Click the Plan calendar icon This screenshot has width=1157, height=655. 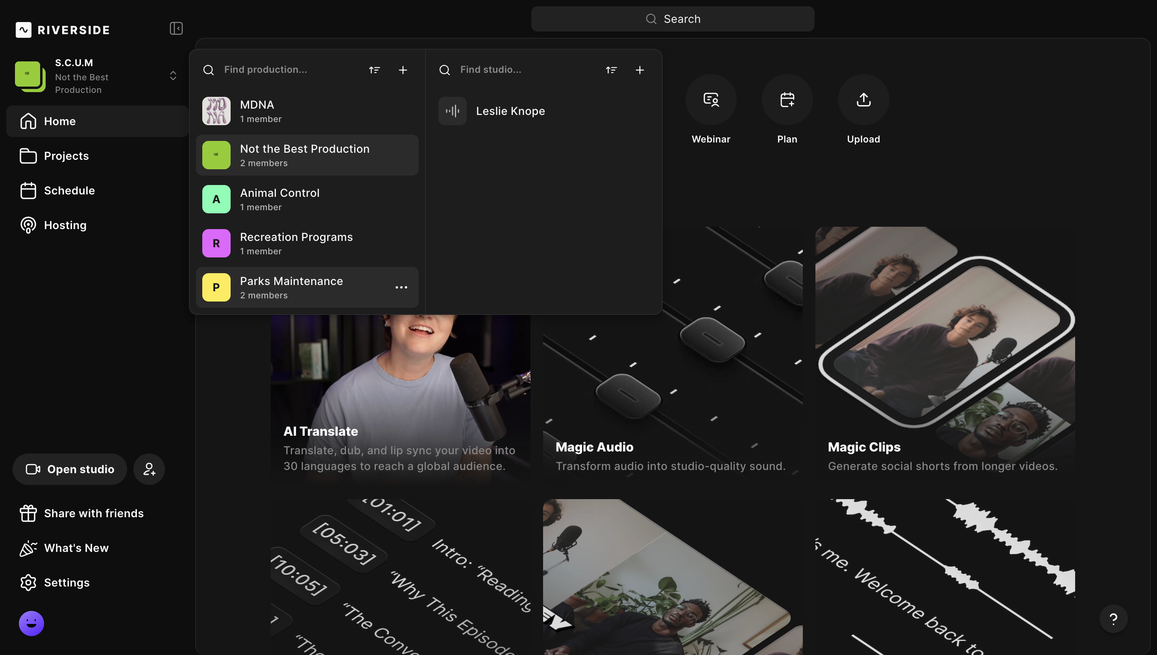787,100
